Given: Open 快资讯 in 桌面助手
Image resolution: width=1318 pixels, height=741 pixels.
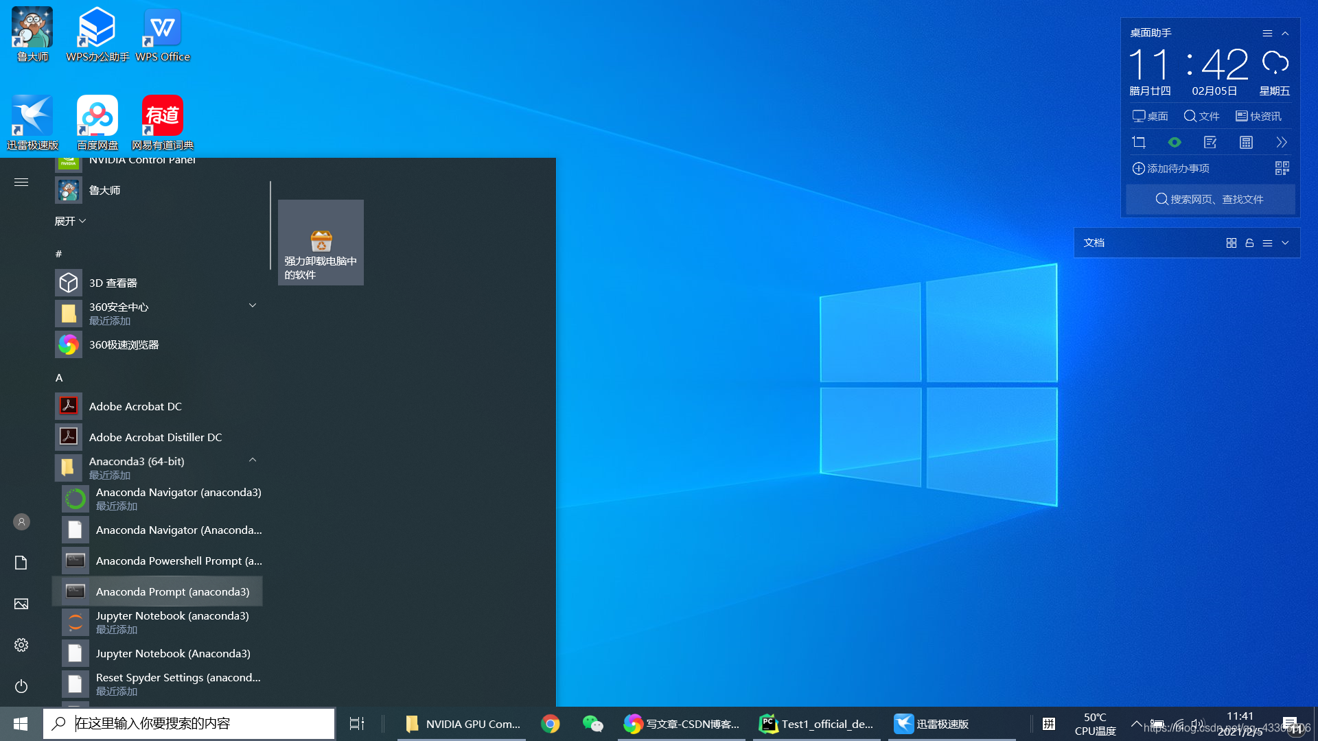Looking at the screenshot, I should pyautogui.click(x=1258, y=116).
